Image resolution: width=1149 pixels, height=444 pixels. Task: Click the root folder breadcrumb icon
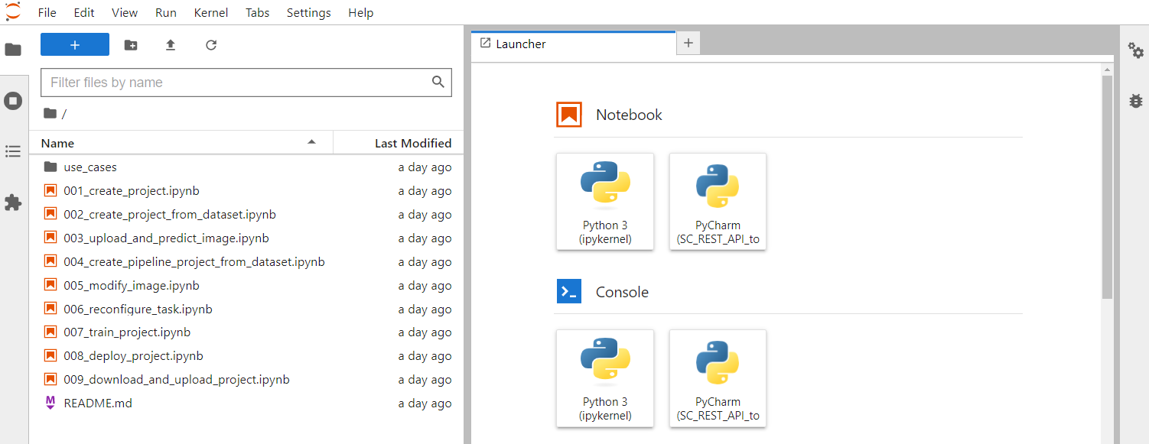(50, 113)
